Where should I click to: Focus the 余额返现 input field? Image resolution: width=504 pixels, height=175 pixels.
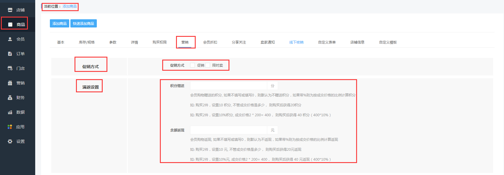tap(229, 130)
